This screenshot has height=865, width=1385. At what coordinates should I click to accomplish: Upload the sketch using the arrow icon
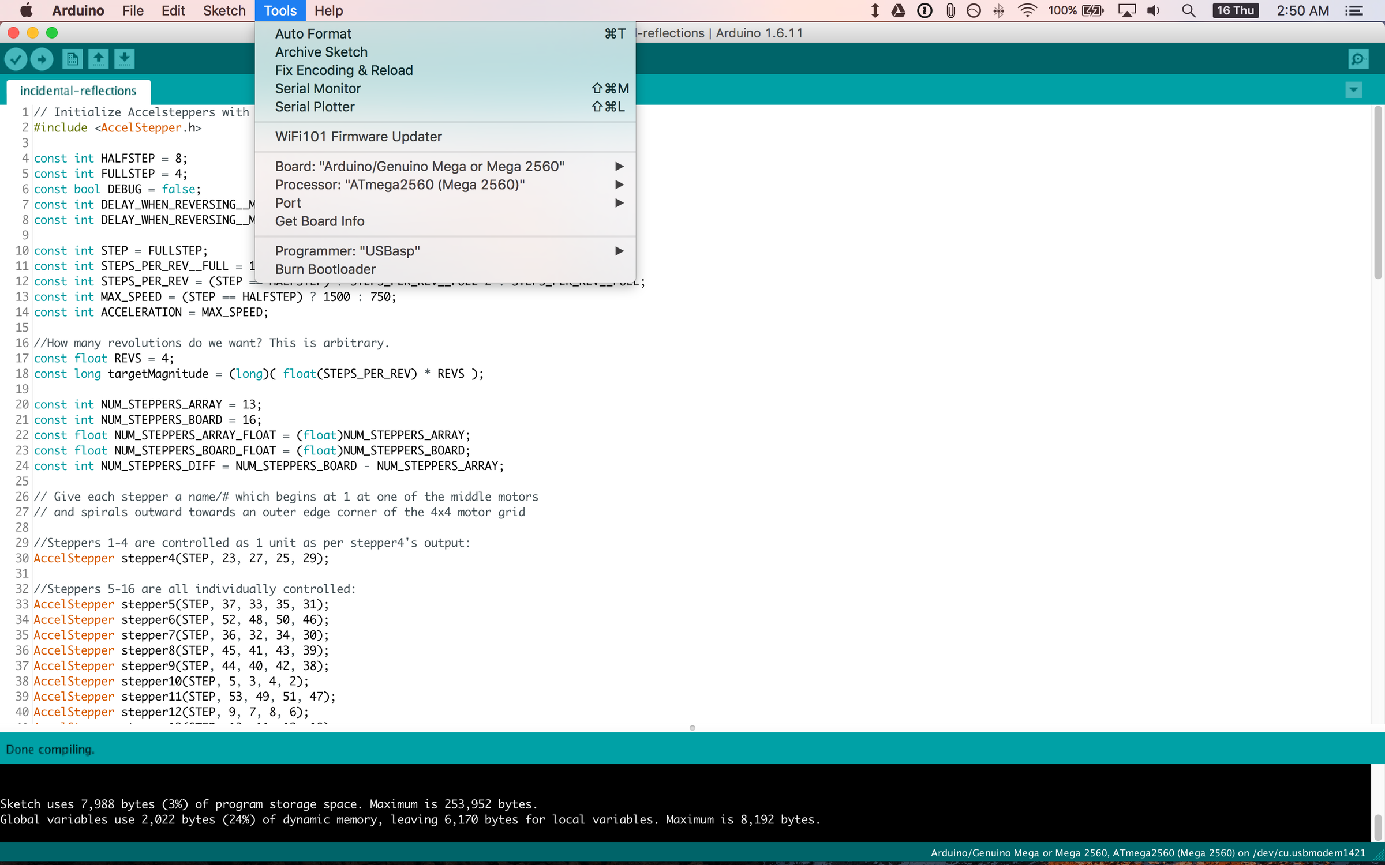point(41,58)
